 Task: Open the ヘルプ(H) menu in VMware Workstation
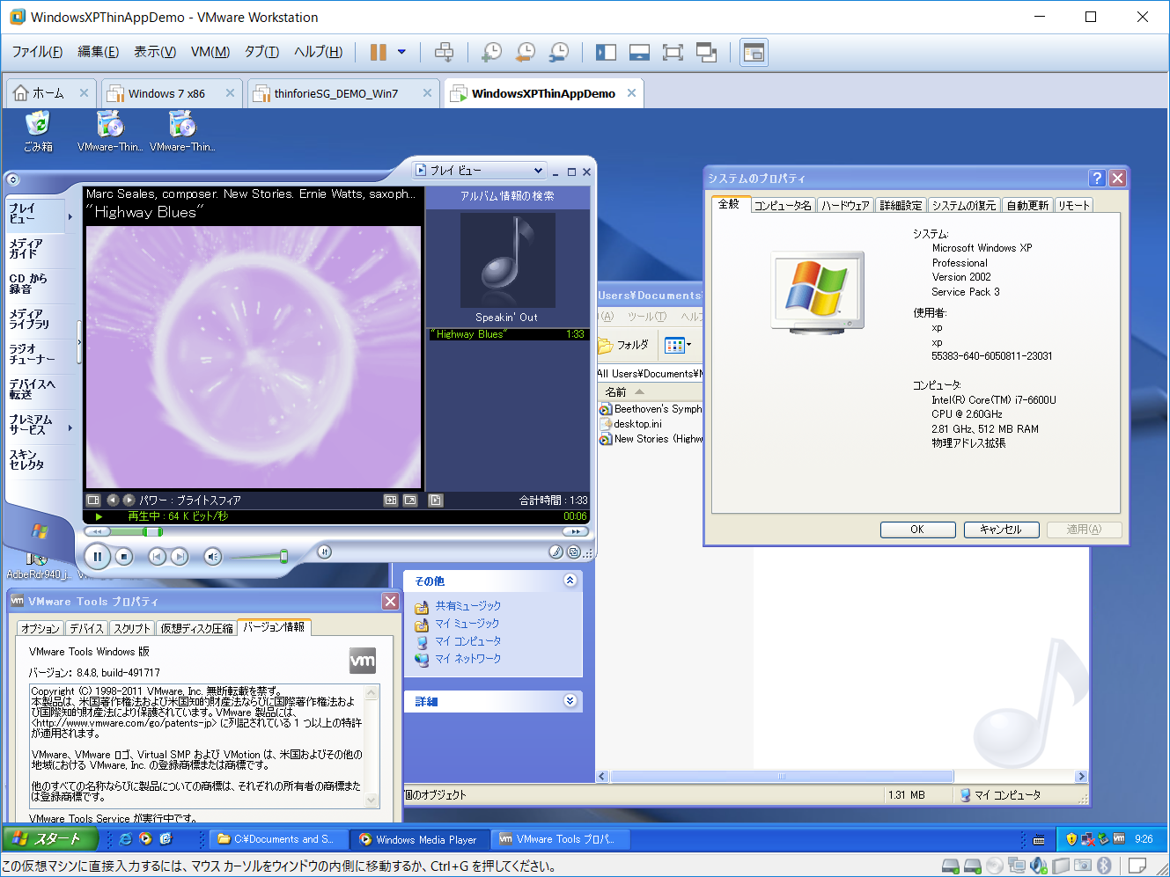(318, 52)
